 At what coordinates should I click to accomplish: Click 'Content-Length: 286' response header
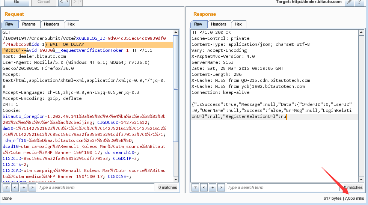(216, 74)
